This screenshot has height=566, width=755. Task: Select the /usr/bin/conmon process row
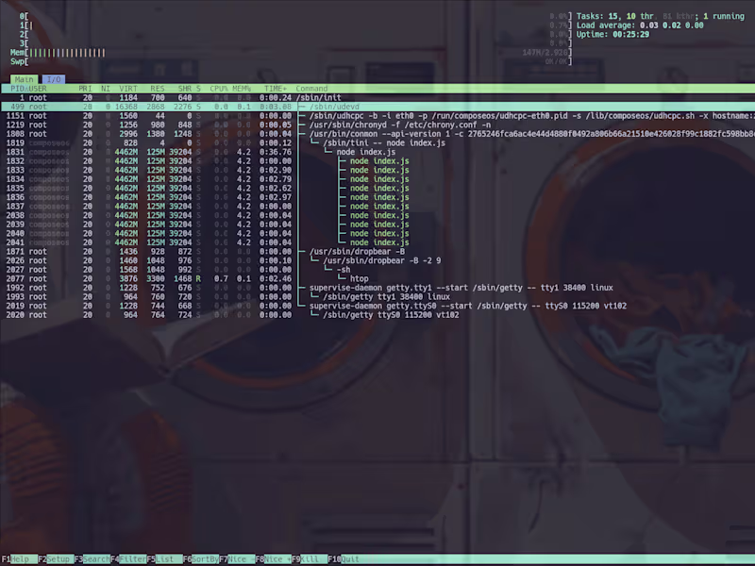[377, 134]
